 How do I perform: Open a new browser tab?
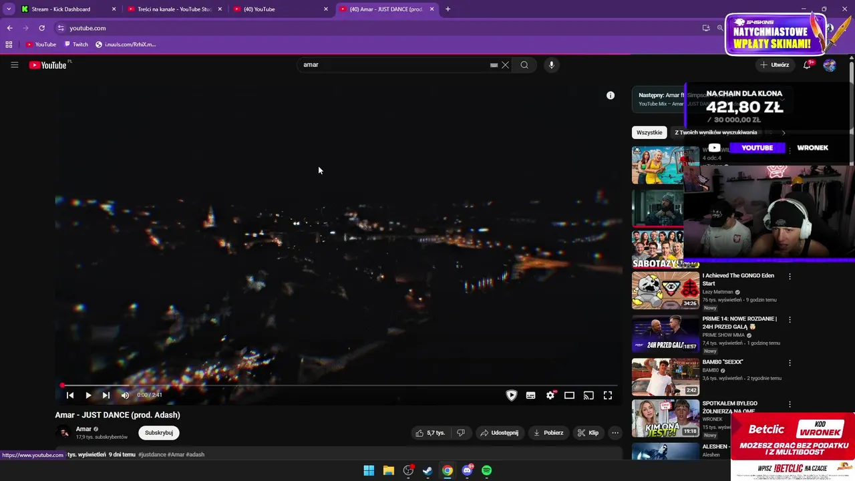pyautogui.click(x=448, y=9)
